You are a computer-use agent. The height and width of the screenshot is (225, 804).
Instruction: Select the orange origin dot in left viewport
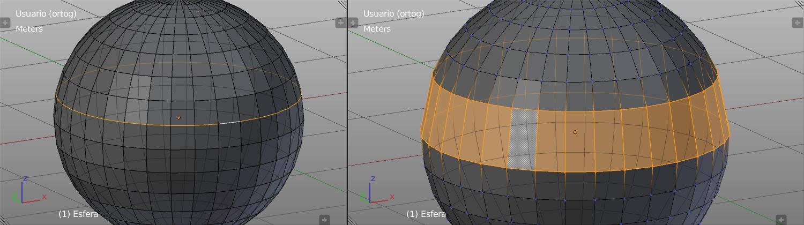point(178,117)
